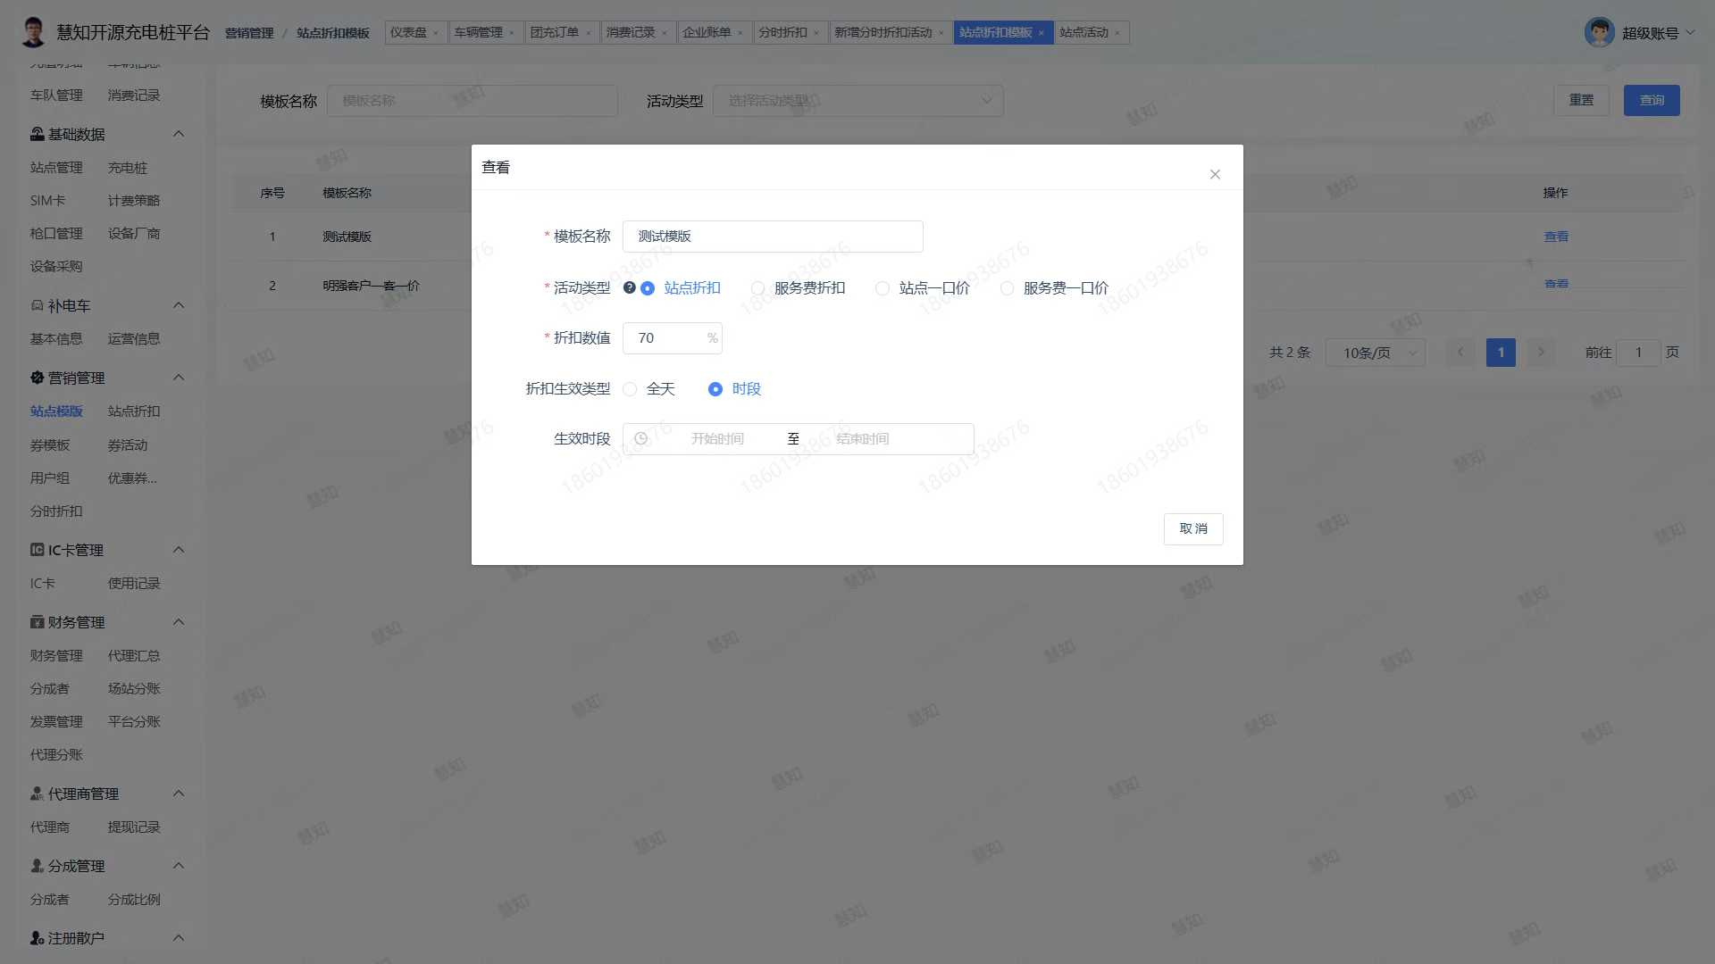Close the 查看 dialog with X icon
This screenshot has height=964, width=1715.
(x=1215, y=174)
